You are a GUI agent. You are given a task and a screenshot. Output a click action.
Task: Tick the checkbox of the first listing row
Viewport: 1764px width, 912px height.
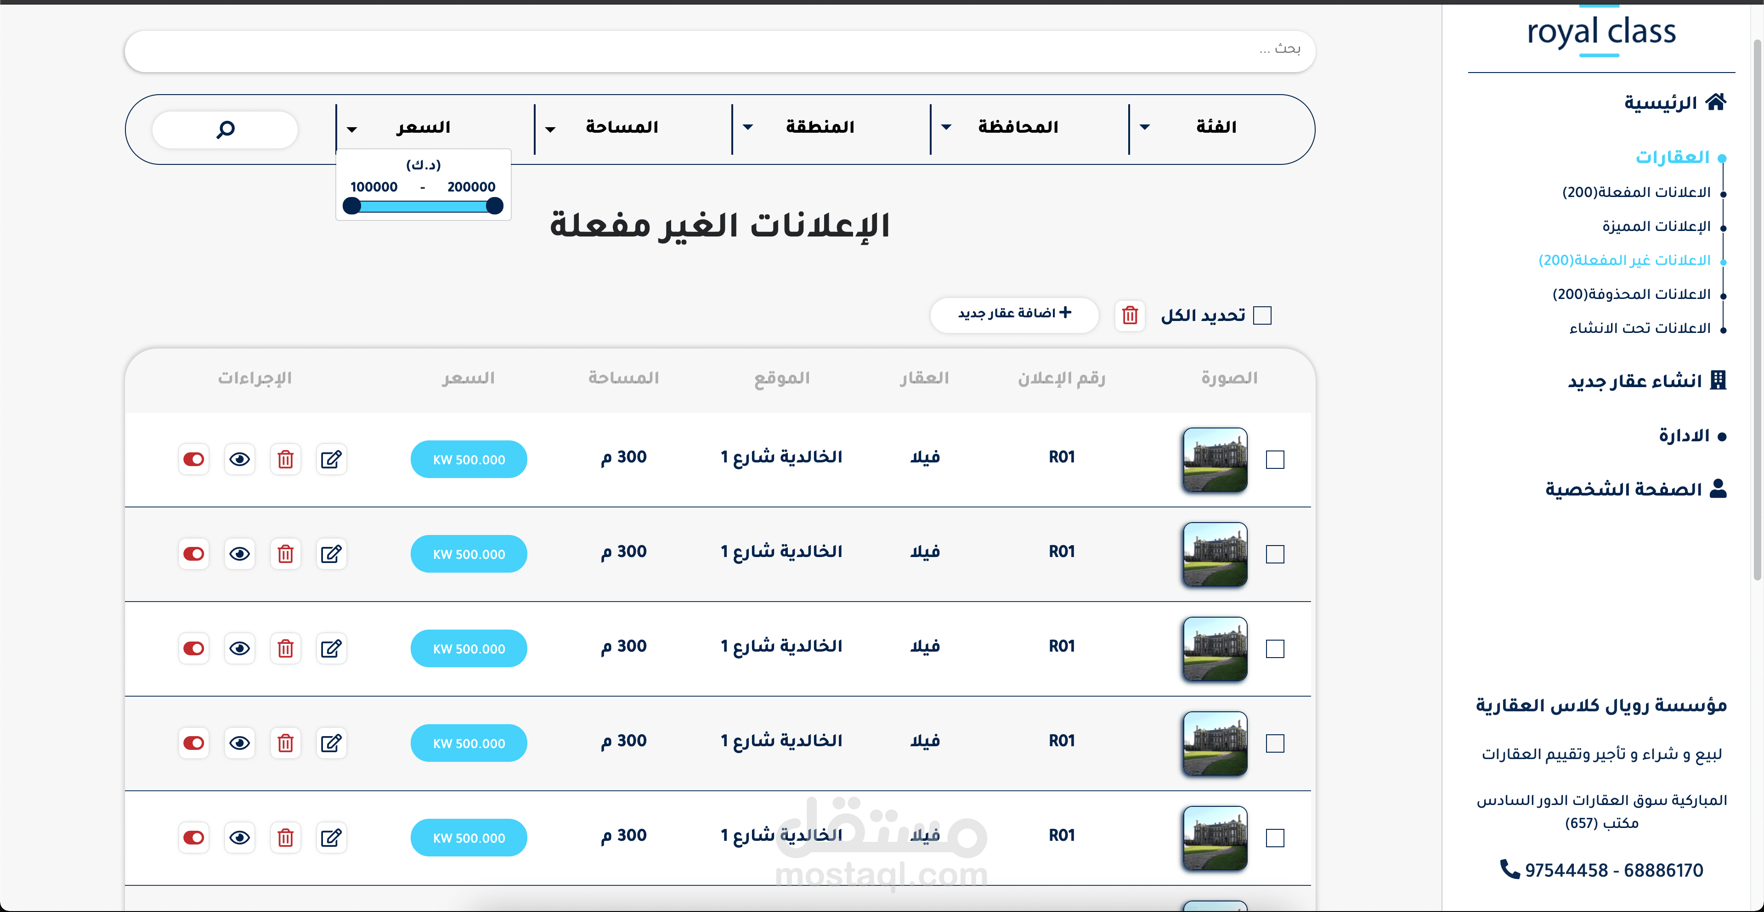coord(1275,459)
